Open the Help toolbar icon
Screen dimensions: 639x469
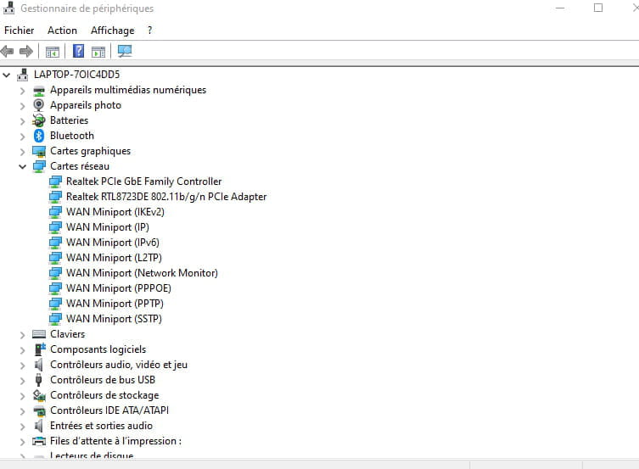[78, 51]
